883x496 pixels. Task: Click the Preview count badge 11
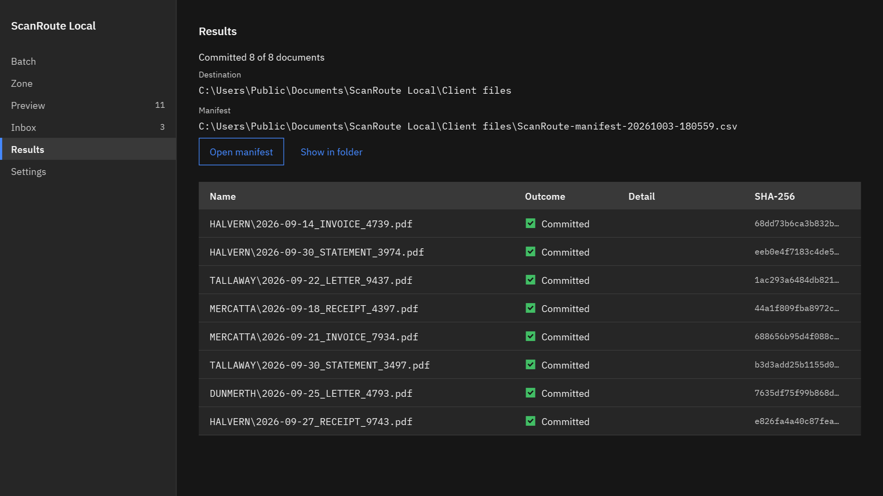point(160,105)
